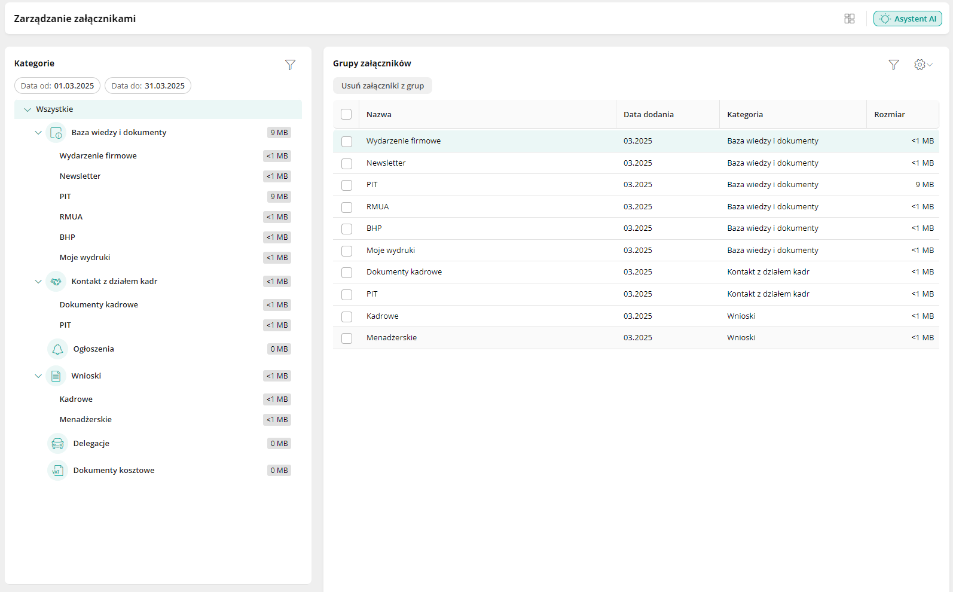Select Dokumenty kosztowe category label
Viewport: 953px width, 592px height.
click(x=114, y=471)
